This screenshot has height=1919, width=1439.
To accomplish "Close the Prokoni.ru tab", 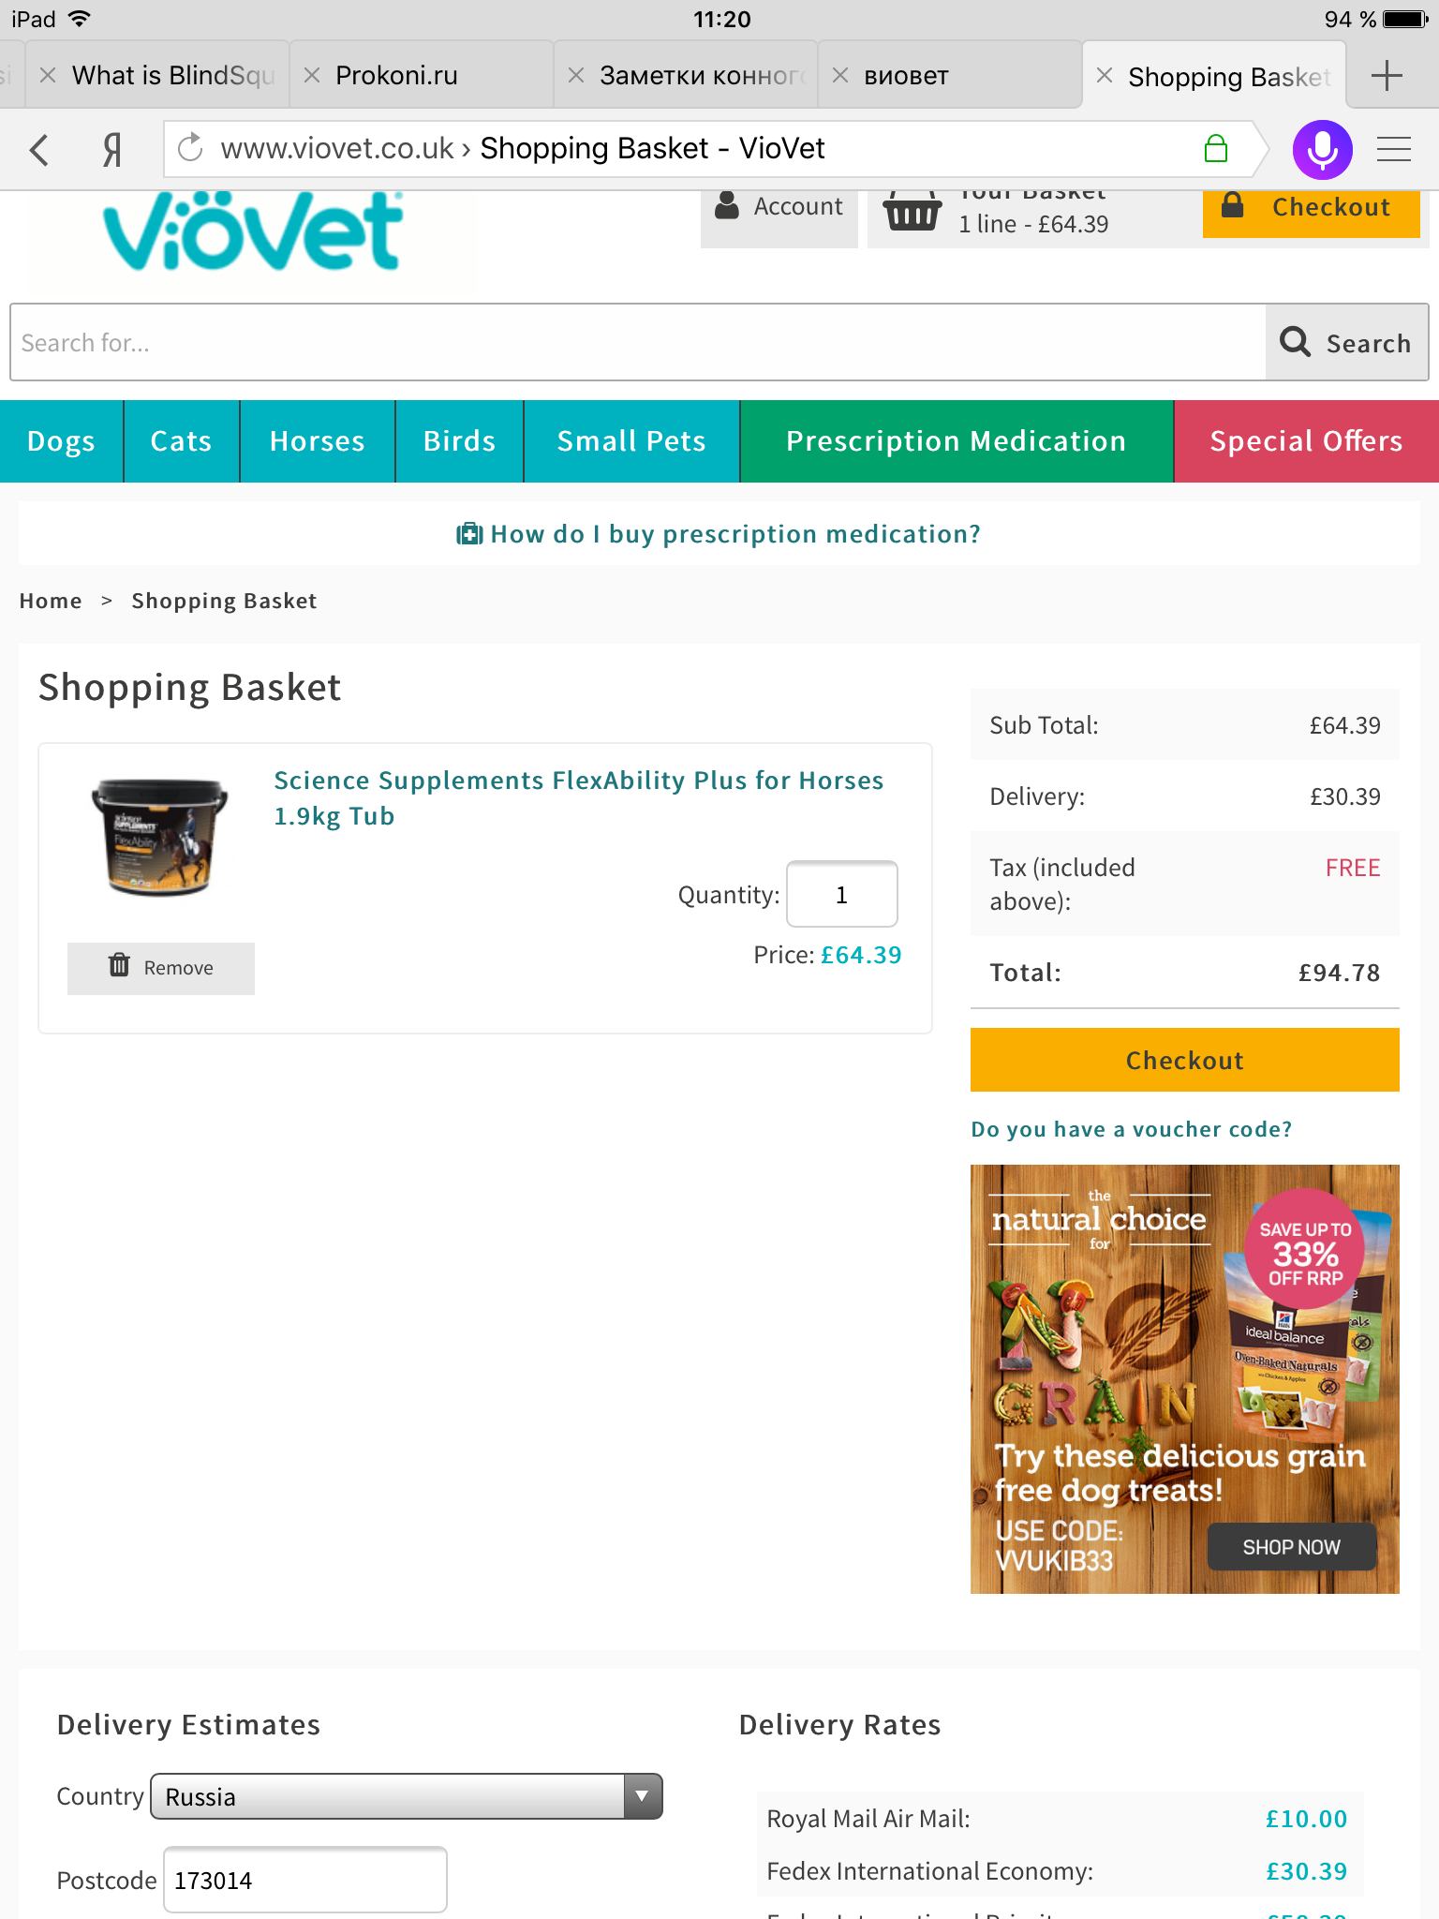I will point(313,75).
